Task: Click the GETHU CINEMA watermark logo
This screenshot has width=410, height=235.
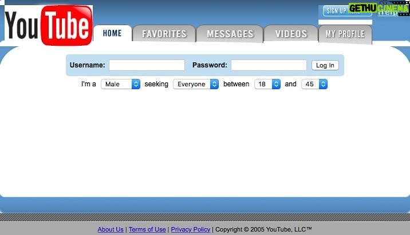Action: [x=379, y=8]
